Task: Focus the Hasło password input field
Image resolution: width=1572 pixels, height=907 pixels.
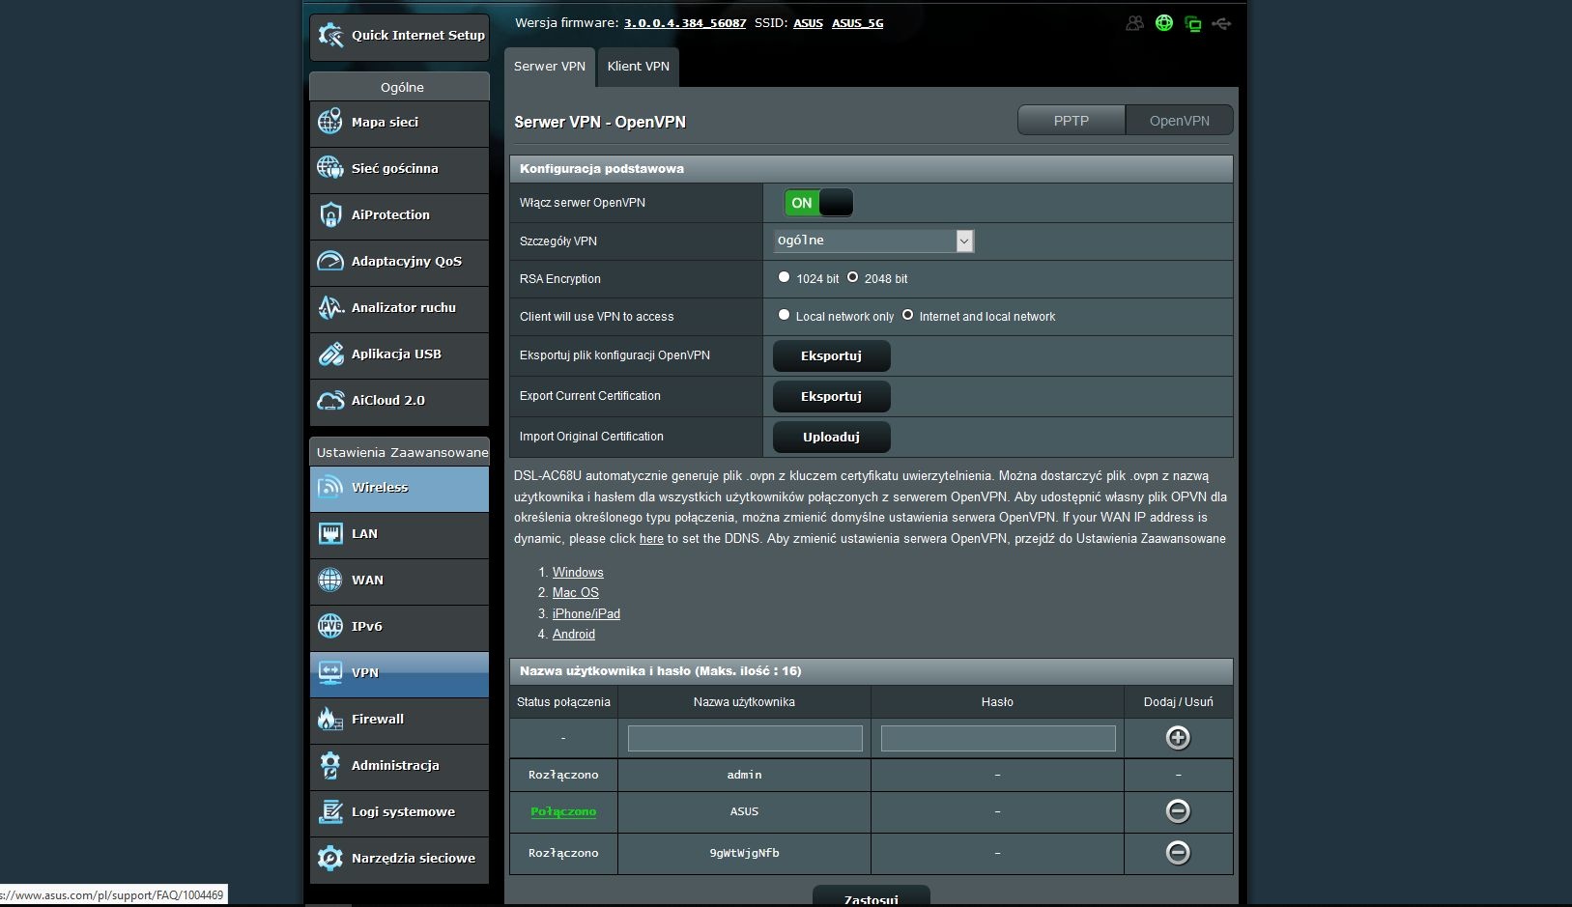Action: [x=998, y=739]
